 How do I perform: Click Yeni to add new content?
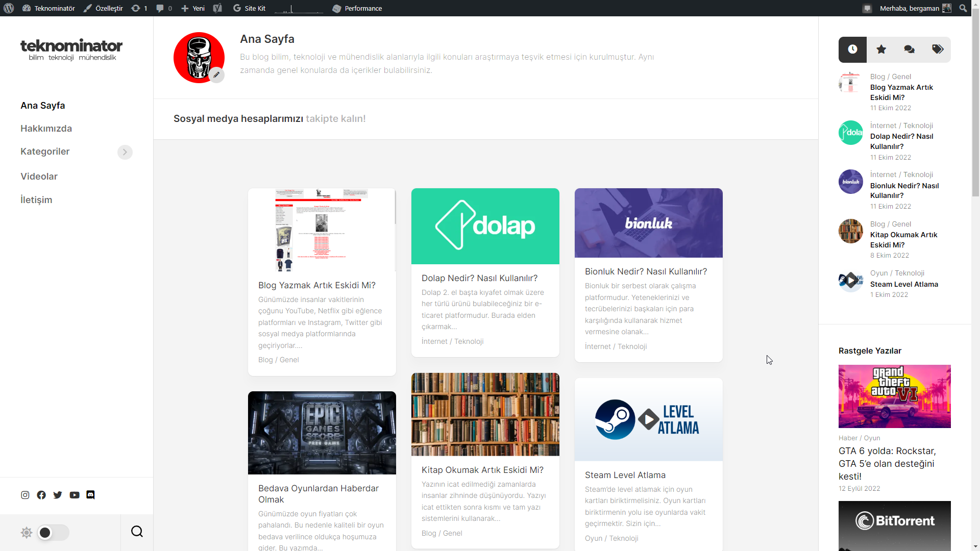(193, 8)
